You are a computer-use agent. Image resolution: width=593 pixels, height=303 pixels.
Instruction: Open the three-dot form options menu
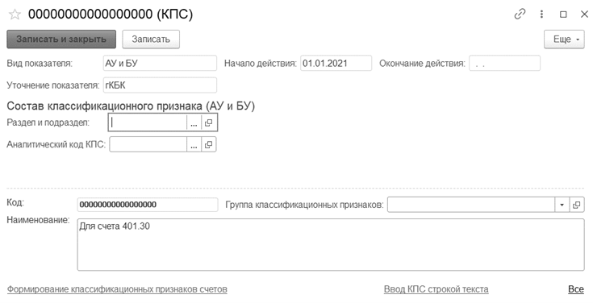coord(541,15)
